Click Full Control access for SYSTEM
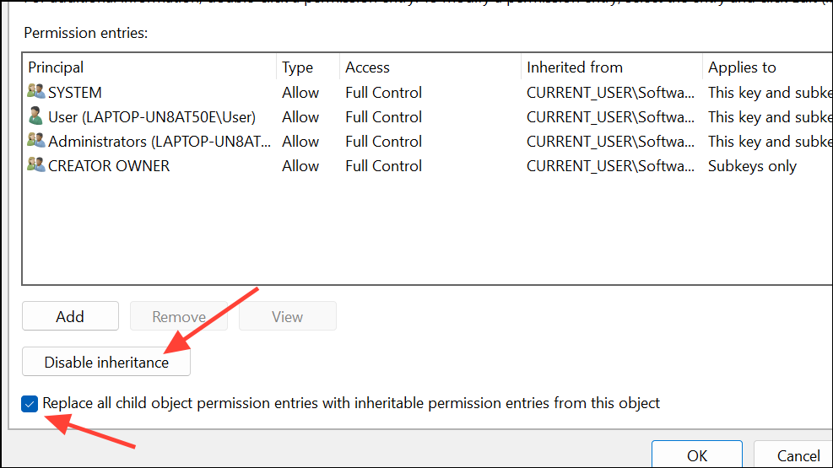 tap(383, 93)
